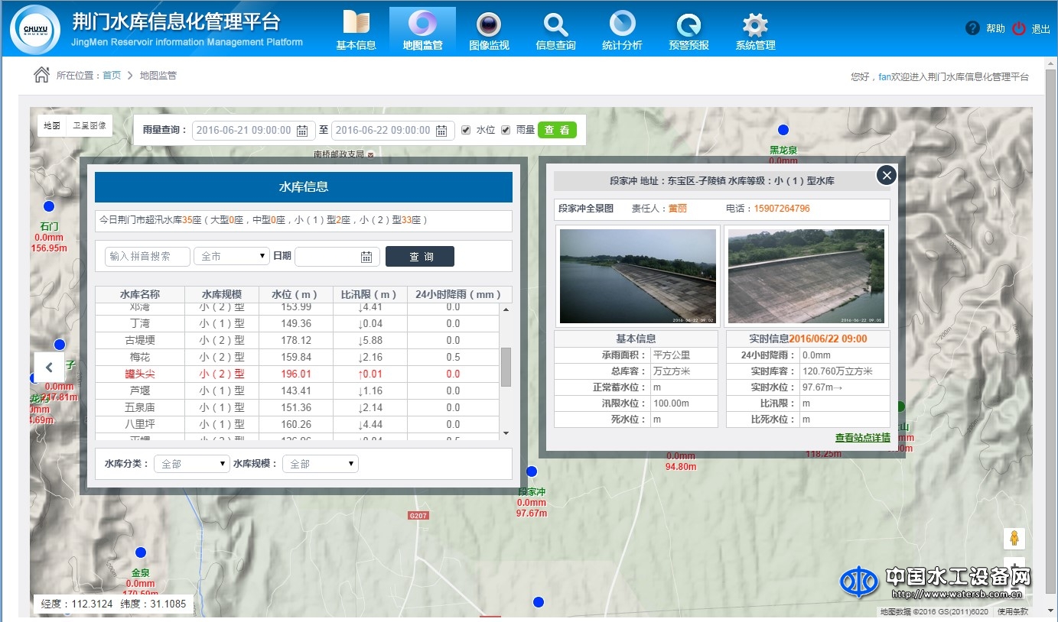The image size is (1058, 622).
Task: Click the 信息查询 magnifier icon
Action: tap(555, 24)
